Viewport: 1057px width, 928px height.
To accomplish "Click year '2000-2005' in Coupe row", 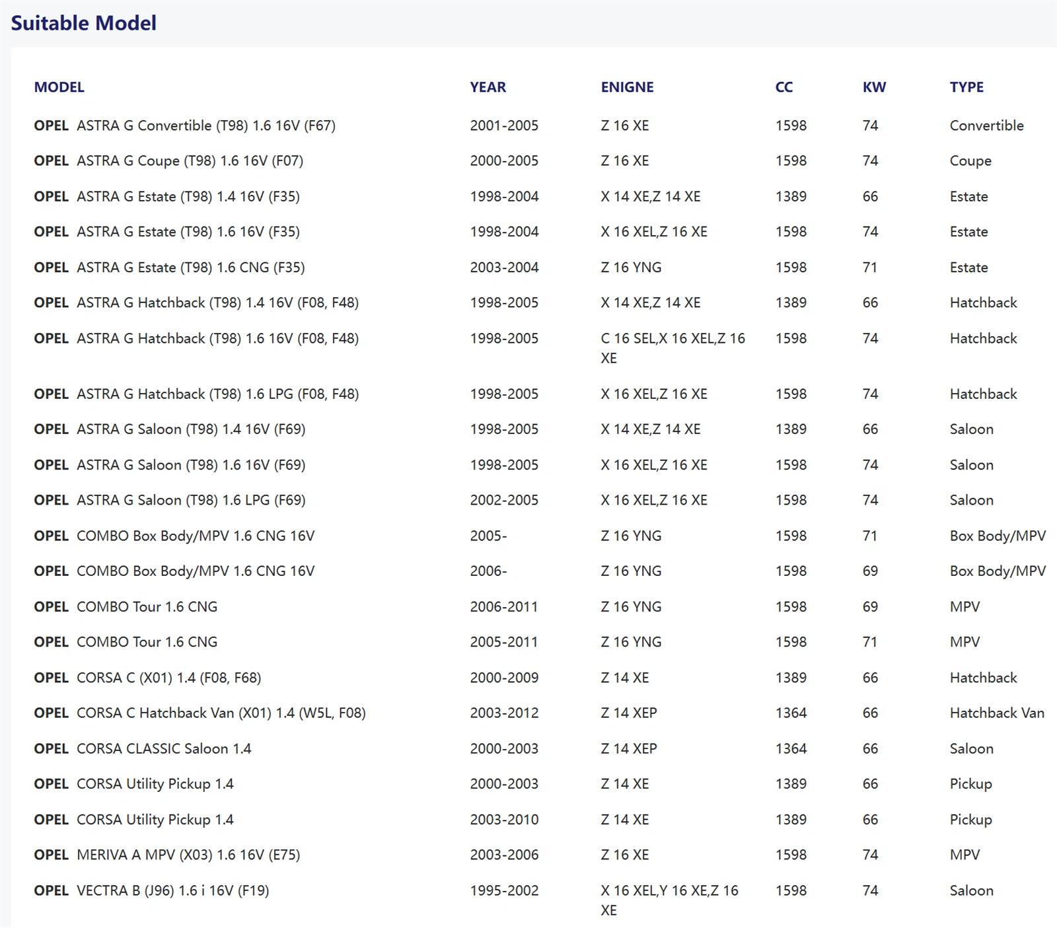I will point(504,161).
